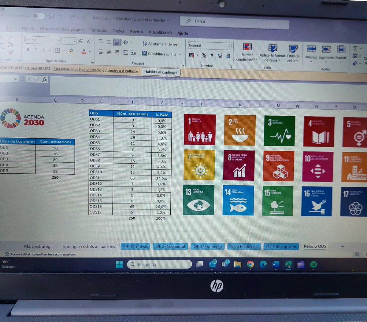Align text right
Image resolution: width=367 pixels, height=322 pixels.
pyautogui.click(x=117, y=52)
